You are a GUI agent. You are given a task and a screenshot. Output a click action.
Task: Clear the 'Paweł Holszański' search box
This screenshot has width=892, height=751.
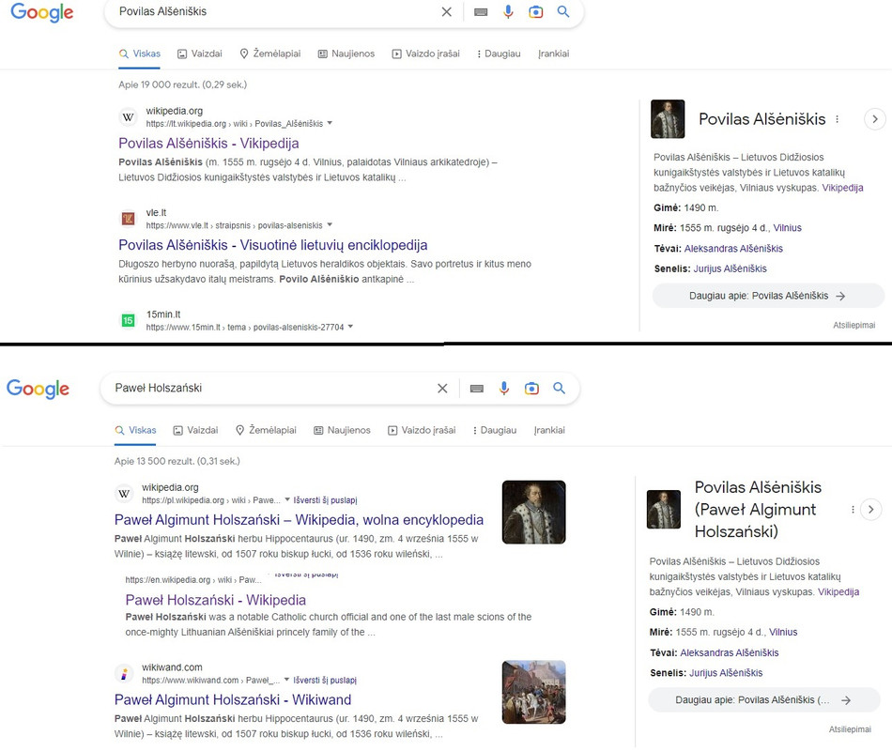(442, 389)
